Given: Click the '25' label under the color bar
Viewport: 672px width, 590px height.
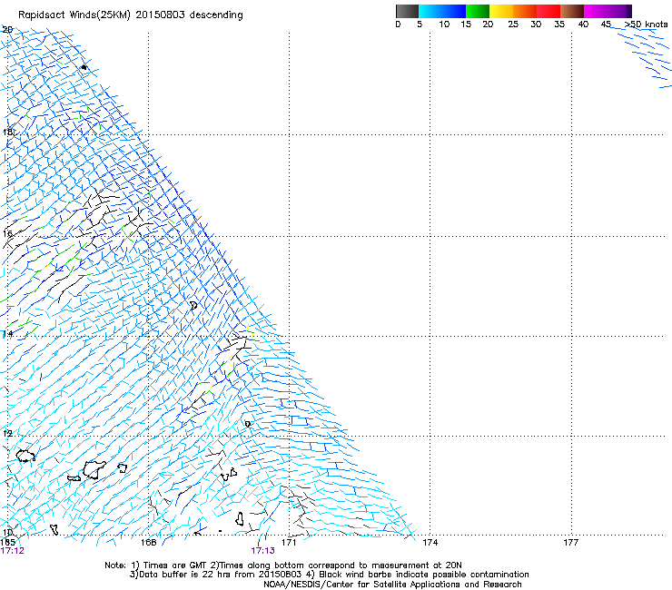Looking at the screenshot, I should (x=513, y=25).
